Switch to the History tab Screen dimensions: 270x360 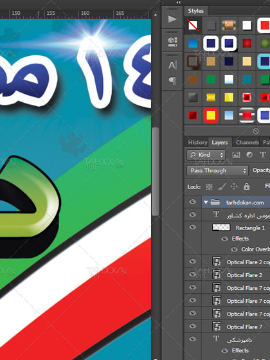pyautogui.click(x=197, y=143)
